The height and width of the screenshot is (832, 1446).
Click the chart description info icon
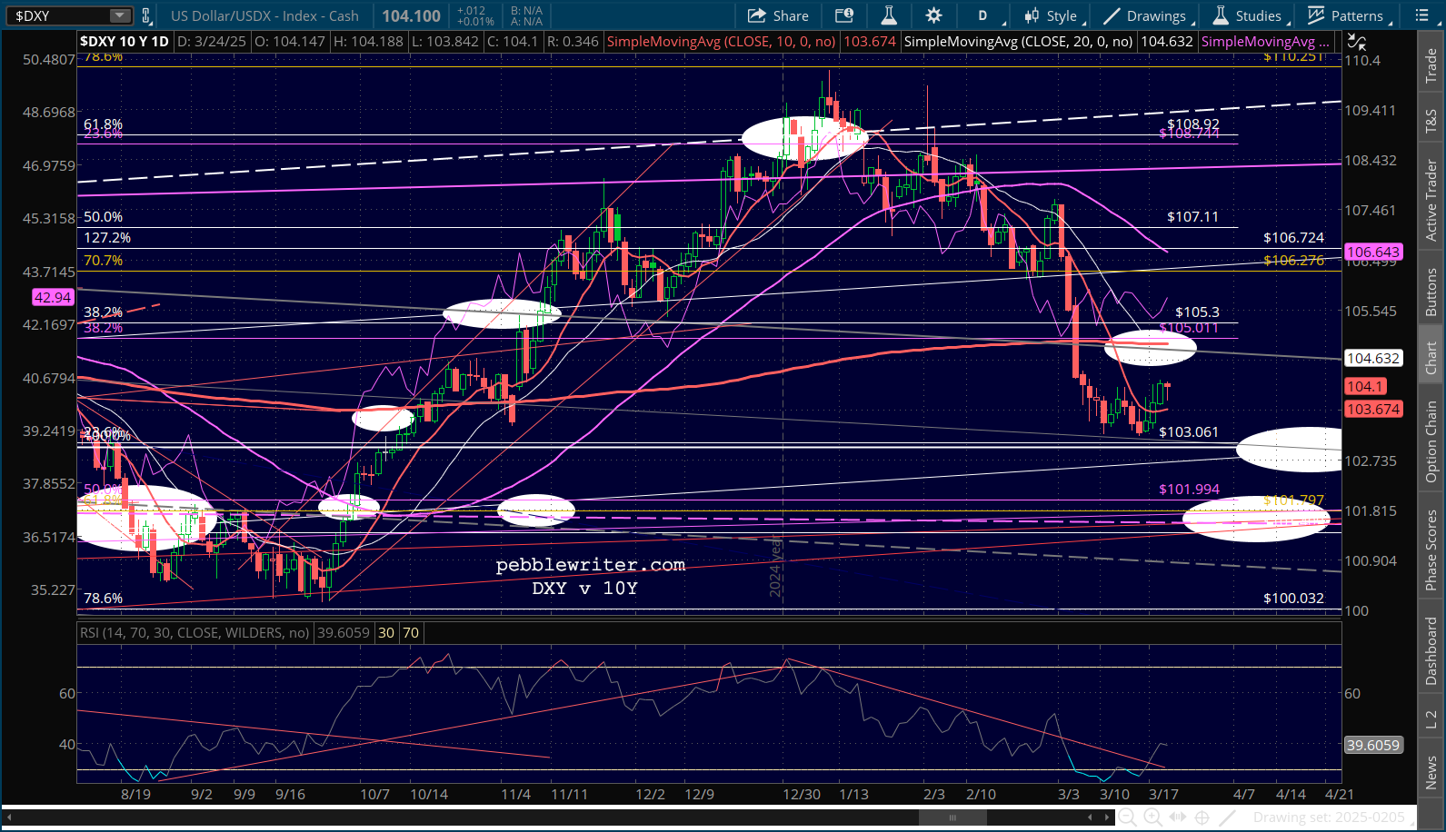pos(844,15)
